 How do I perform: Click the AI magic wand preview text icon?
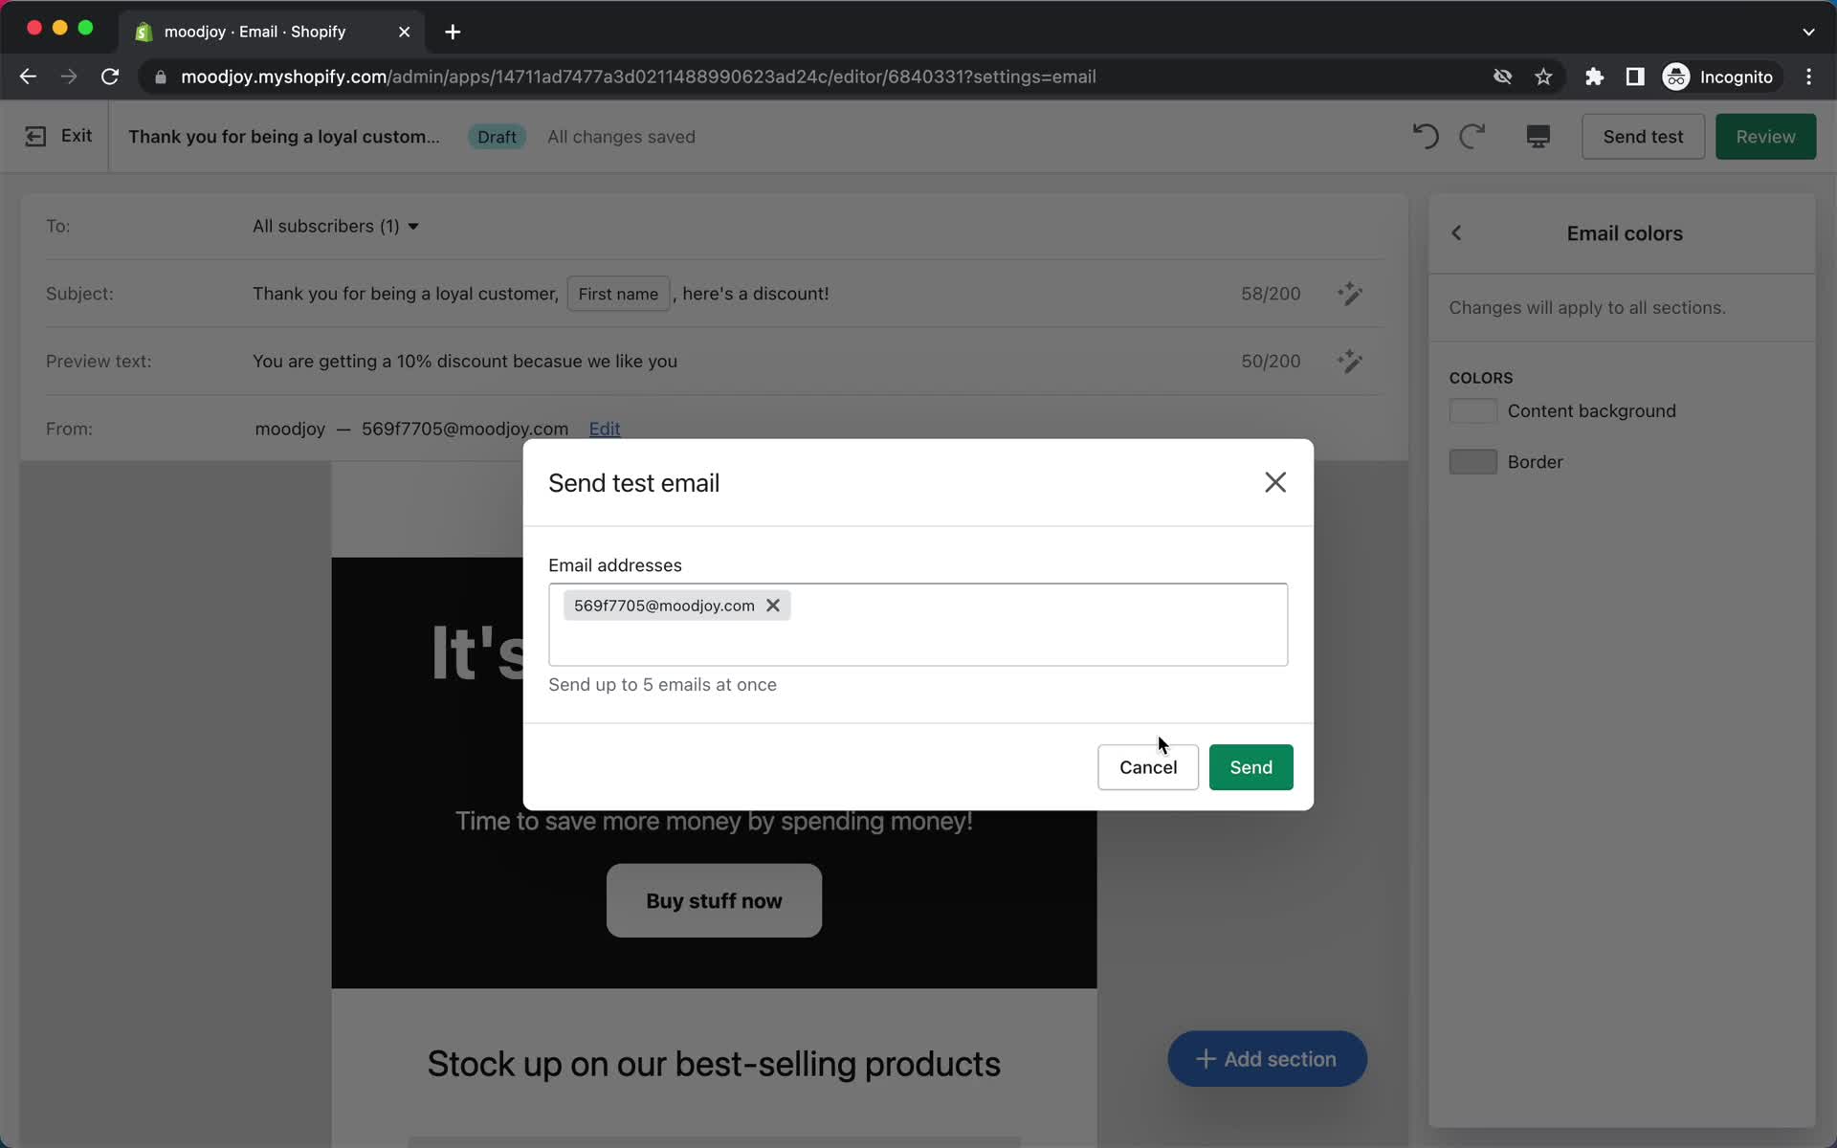click(x=1350, y=361)
